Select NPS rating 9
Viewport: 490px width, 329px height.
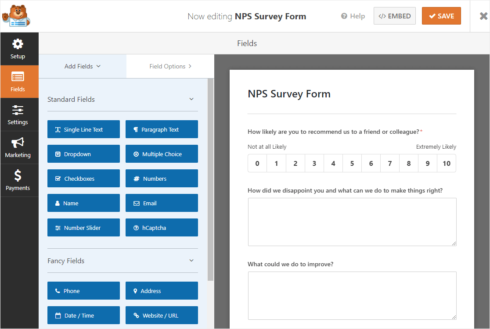click(428, 163)
